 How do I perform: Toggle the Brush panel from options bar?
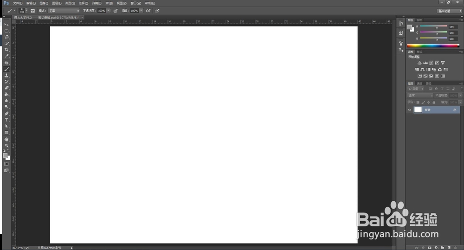[x=32, y=11]
